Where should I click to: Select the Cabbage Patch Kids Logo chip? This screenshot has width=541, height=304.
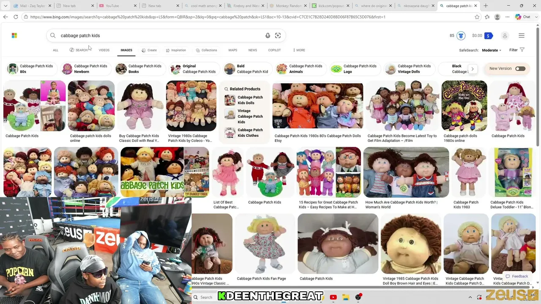coord(355,69)
